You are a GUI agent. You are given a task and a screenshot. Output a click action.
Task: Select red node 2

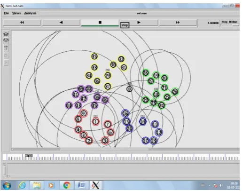[x=89, y=141]
